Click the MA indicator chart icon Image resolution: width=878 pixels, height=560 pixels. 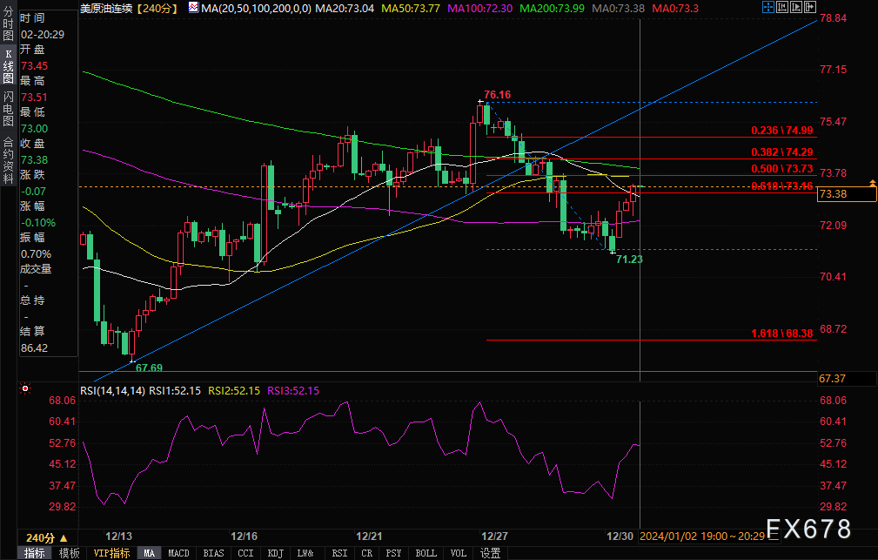click(x=193, y=8)
